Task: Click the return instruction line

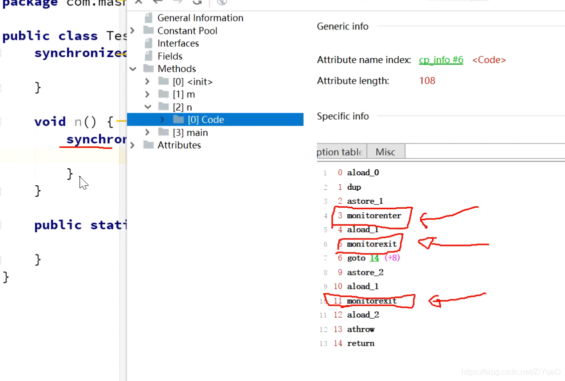Action: 361,343
